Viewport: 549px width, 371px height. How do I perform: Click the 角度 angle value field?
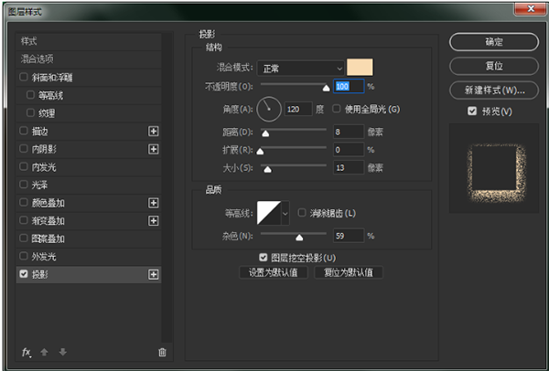point(298,110)
